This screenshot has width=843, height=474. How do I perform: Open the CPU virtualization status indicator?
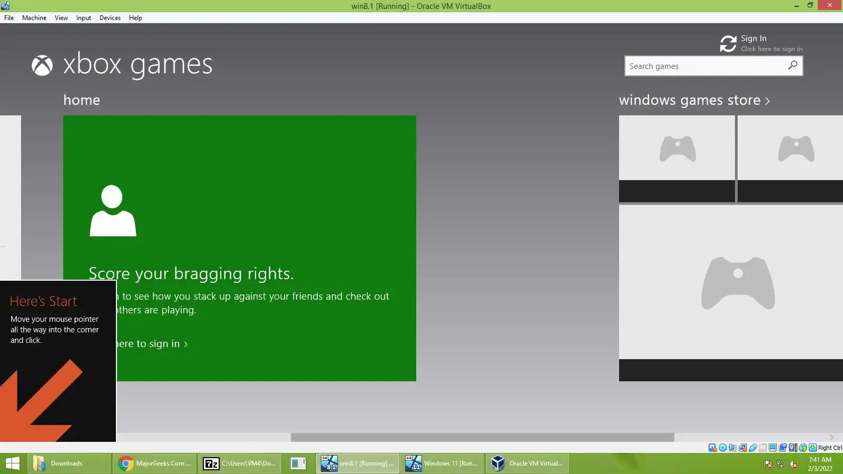click(792, 448)
